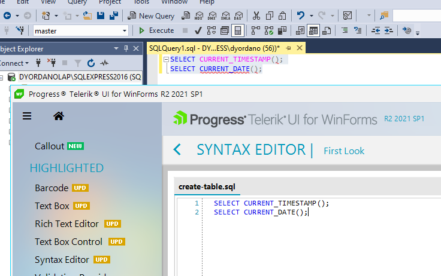The width and height of the screenshot is (441, 276).
Task: Open the Tools menu
Action: click(141, 2)
